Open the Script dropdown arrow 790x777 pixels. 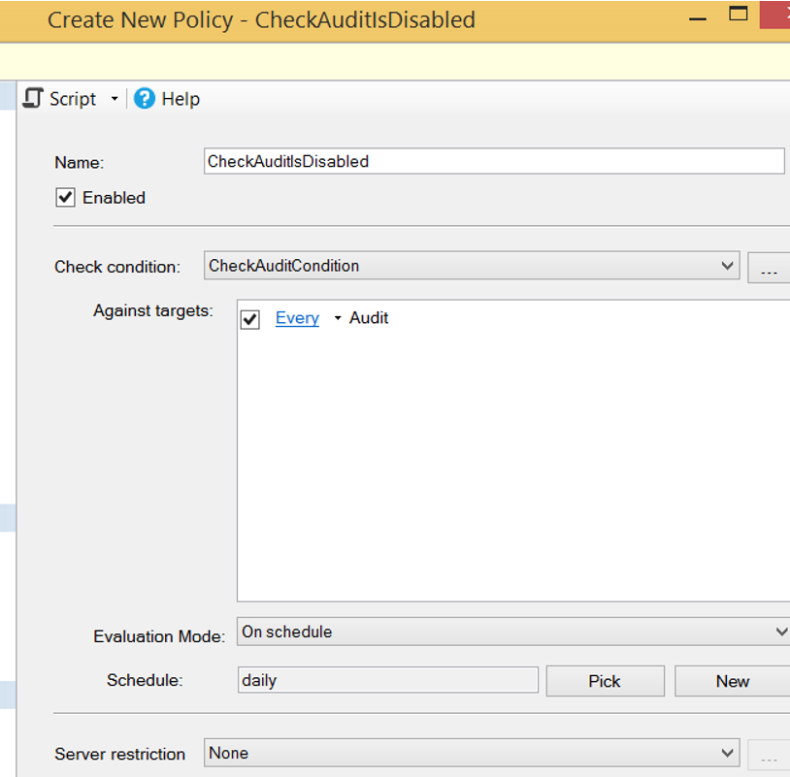tap(115, 99)
